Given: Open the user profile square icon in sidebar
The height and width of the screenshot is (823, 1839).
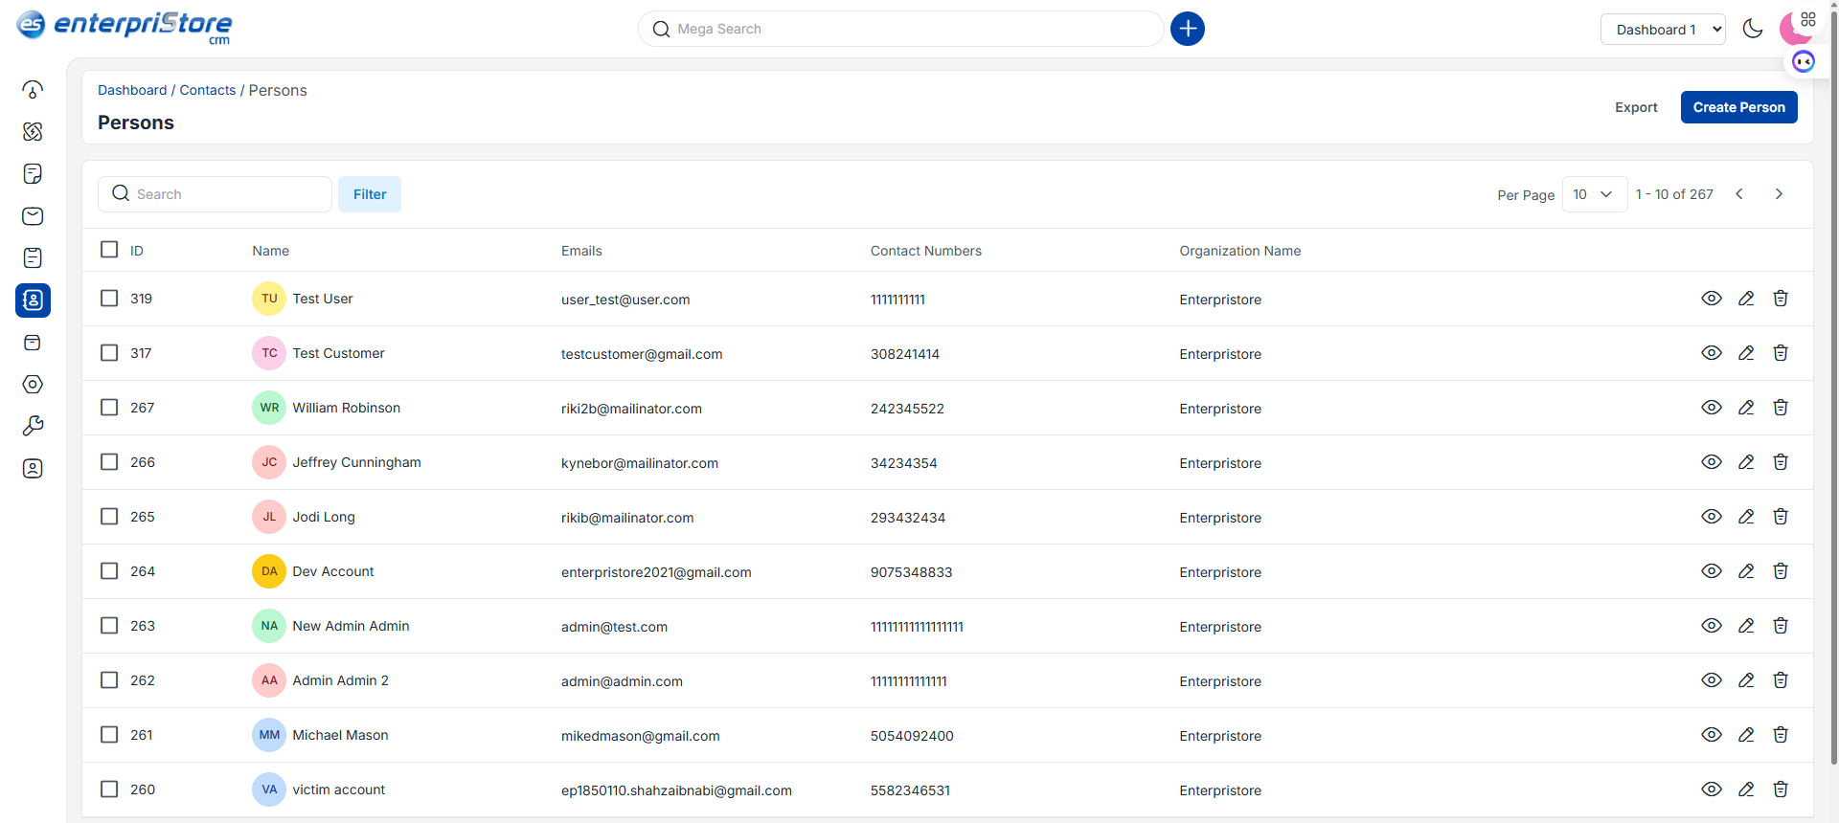Looking at the screenshot, I should point(33,469).
